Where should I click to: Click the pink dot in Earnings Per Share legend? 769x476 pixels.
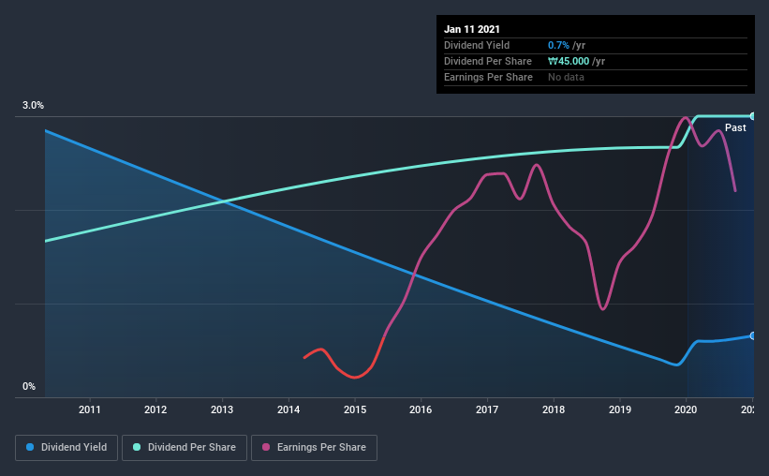pos(266,448)
